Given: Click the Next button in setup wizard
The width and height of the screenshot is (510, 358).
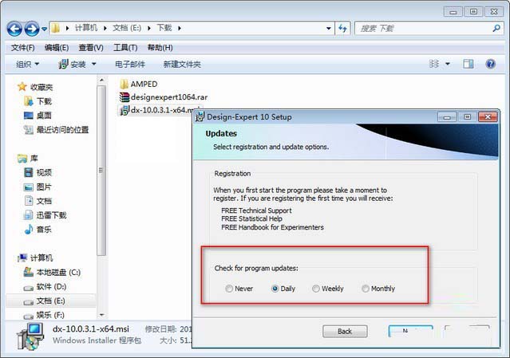Looking at the screenshot, I should pyautogui.click(x=411, y=332).
